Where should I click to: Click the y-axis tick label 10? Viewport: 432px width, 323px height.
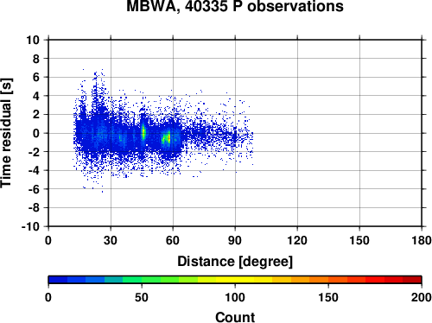click(x=33, y=40)
